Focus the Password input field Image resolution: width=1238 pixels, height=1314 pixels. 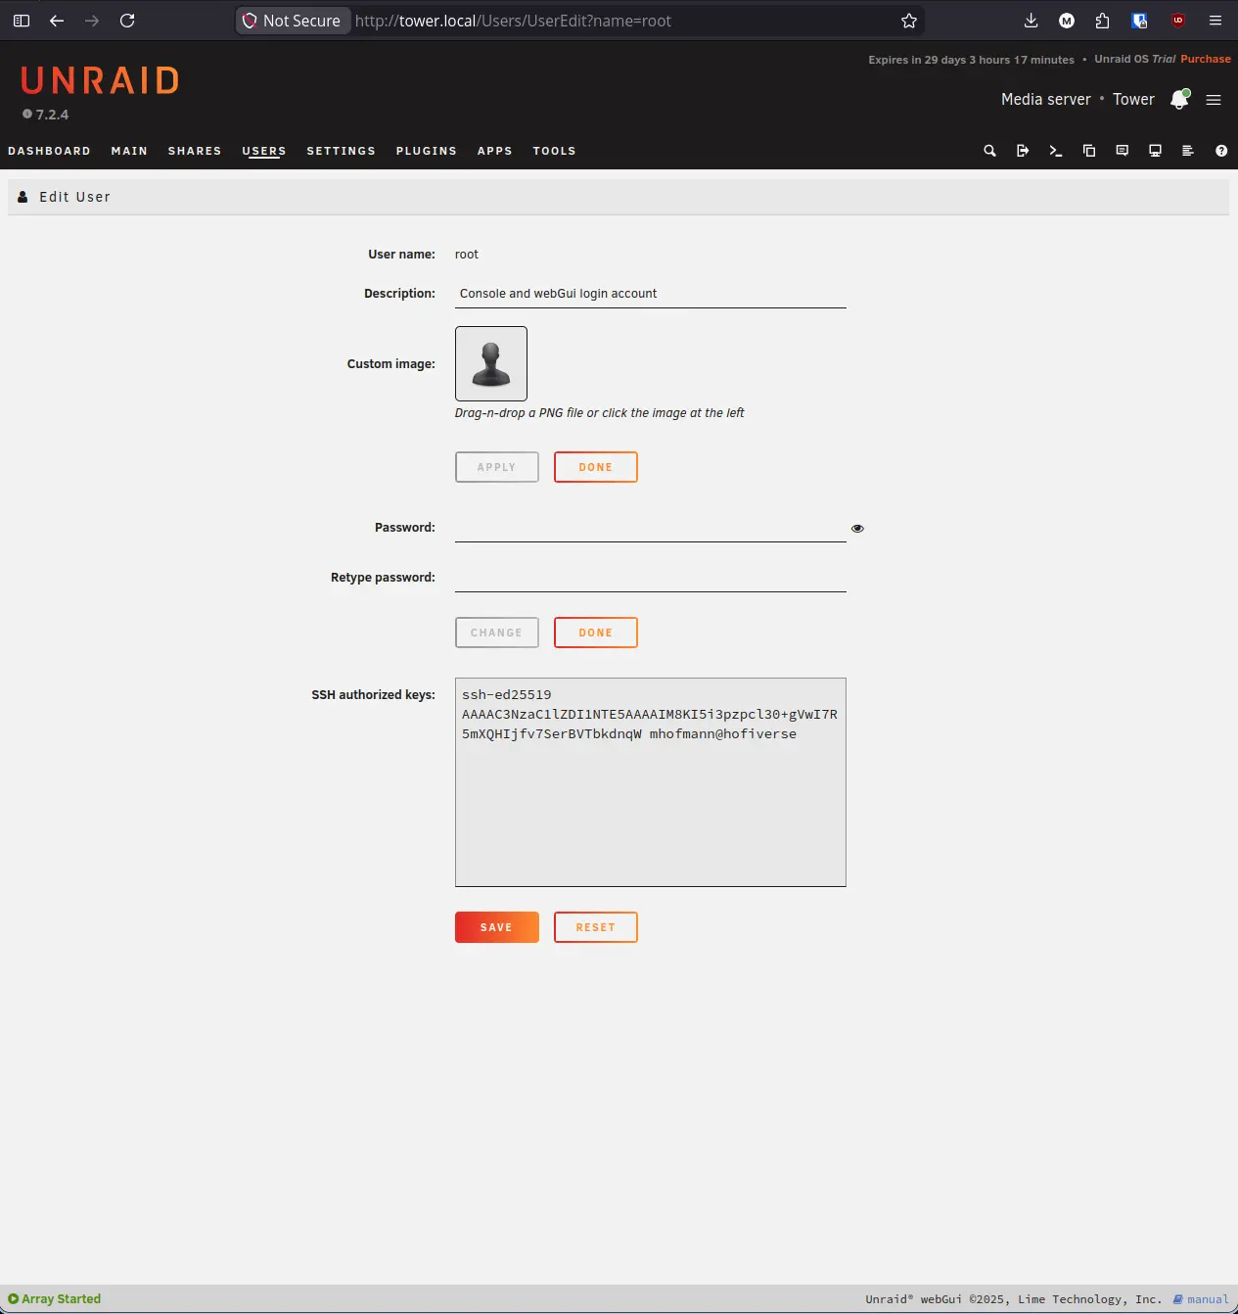point(651,528)
